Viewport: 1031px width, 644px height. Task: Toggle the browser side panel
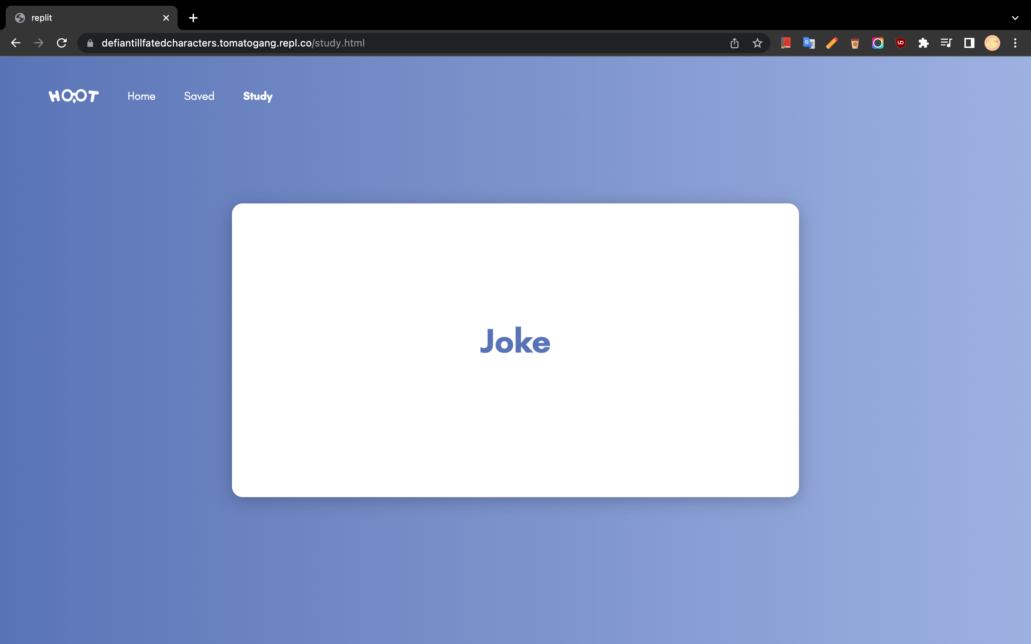point(969,43)
